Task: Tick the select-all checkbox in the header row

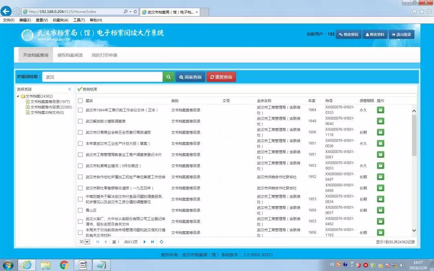Action: tap(80, 101)
